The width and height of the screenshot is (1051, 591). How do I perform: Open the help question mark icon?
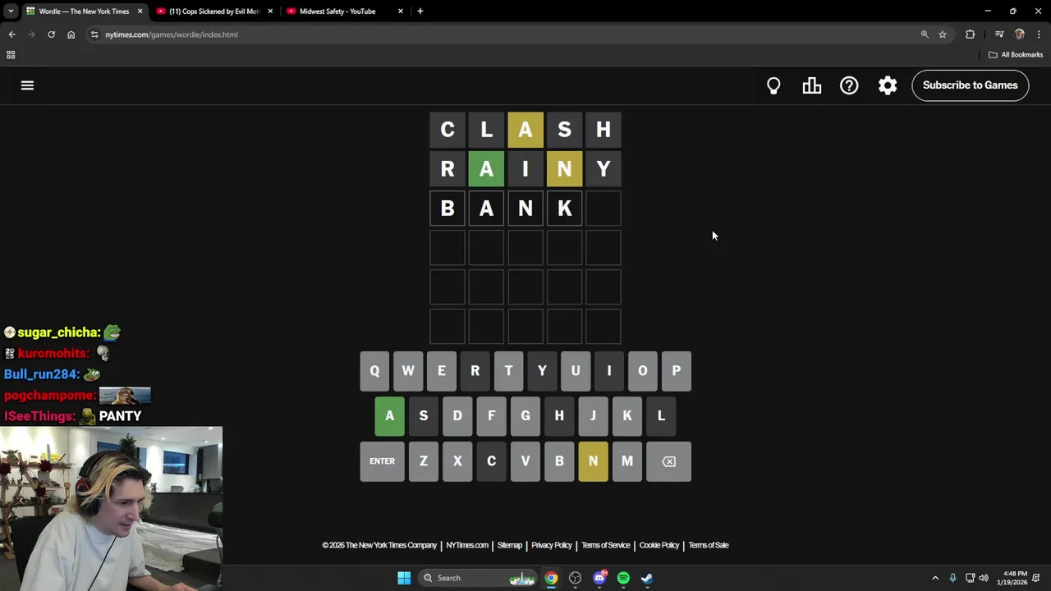pos(849,85)
